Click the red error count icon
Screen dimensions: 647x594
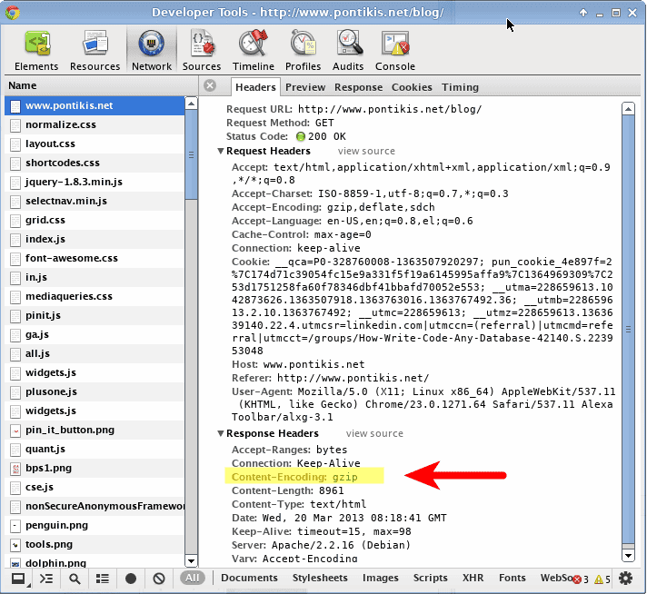pyautogui.click(x=577, y=579)
